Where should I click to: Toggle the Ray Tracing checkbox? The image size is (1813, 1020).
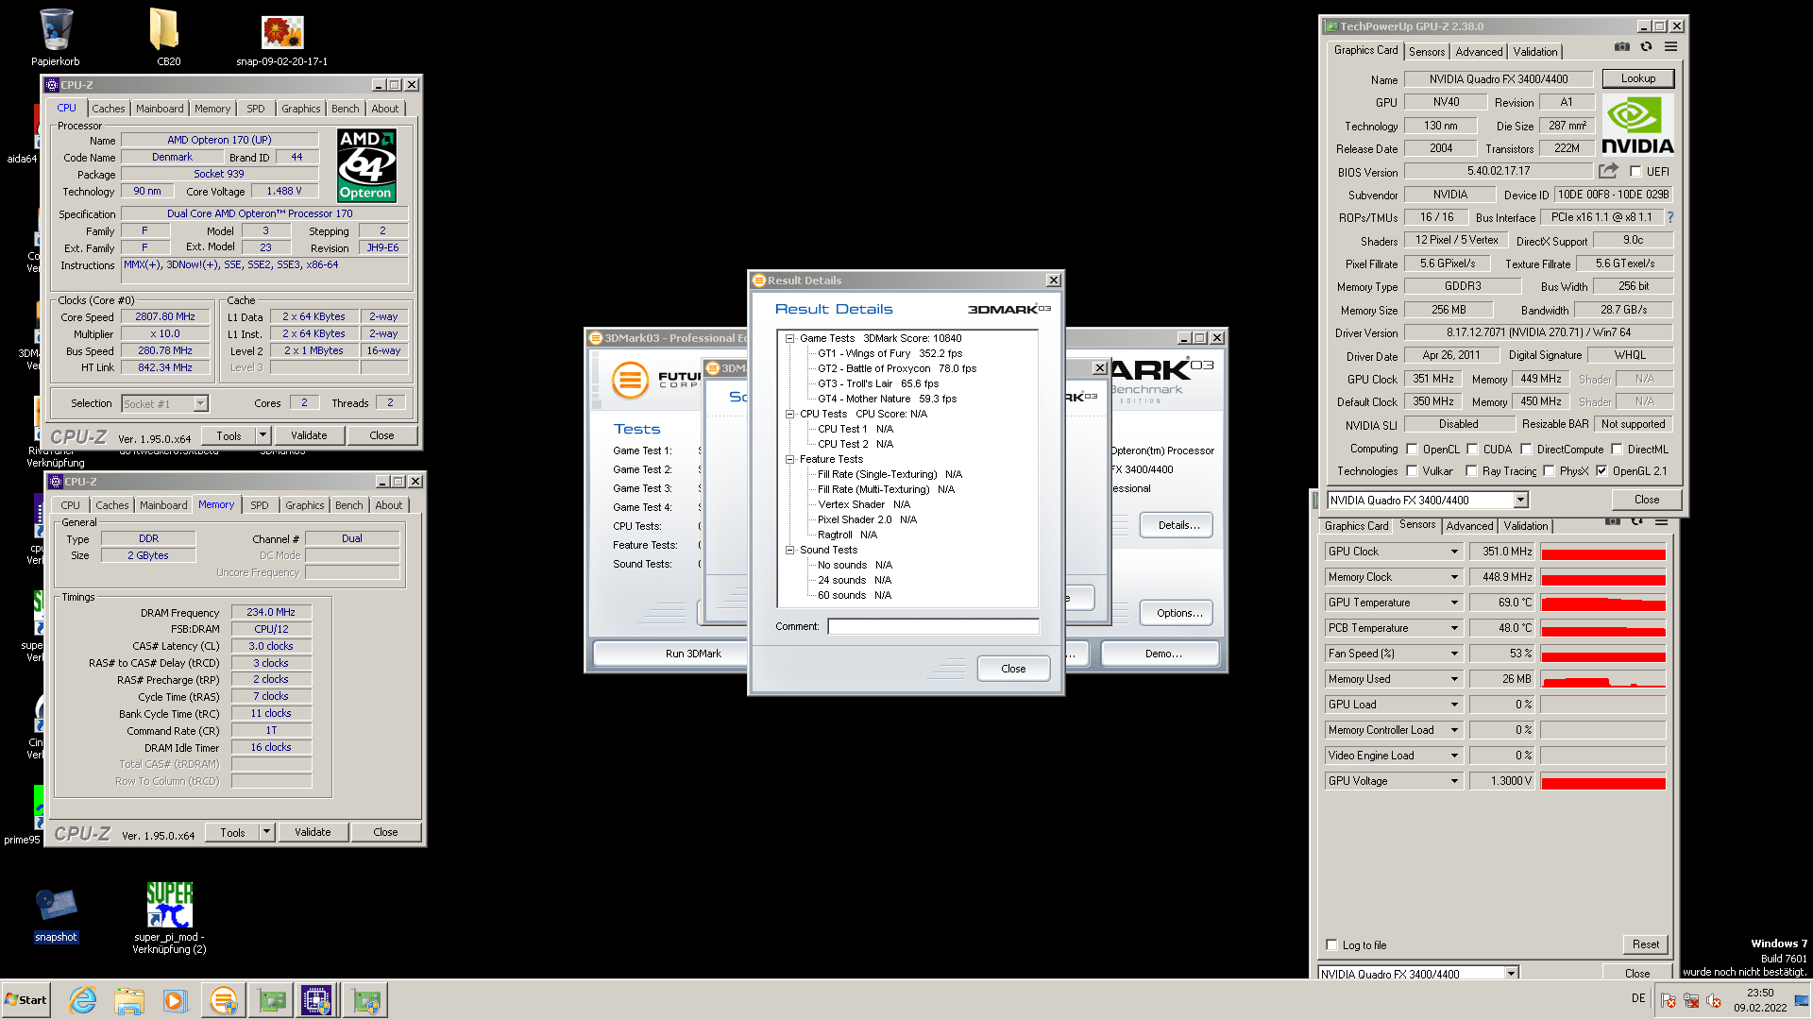coord(1471,471)
